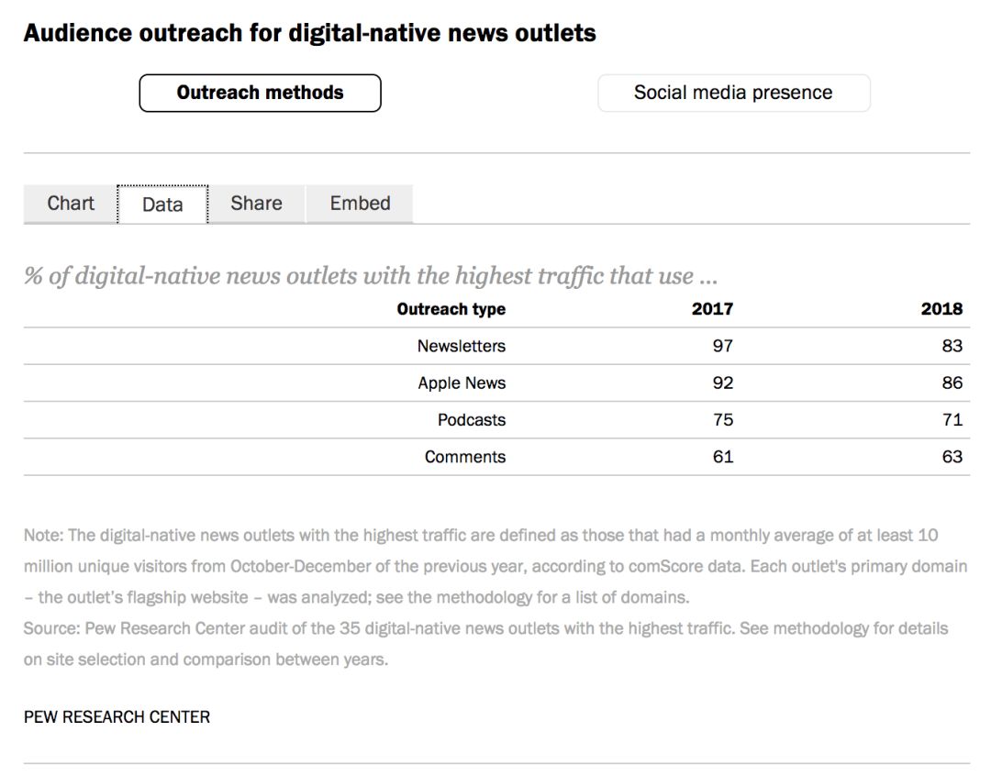Screen dimensions: 991x776
Task: Click Comments 2017 value 61
Action: pyautogui.click(x=723, y=457)
